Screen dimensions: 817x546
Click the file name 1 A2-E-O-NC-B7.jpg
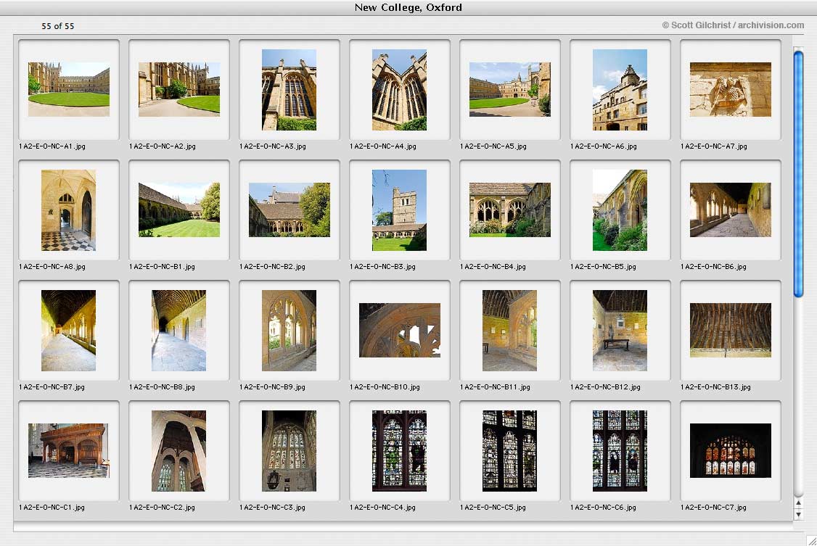[x=52, y=386]
